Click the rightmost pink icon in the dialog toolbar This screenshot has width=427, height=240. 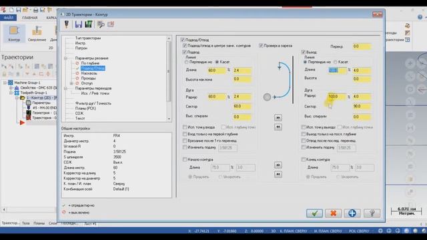(x=111, y=24)
